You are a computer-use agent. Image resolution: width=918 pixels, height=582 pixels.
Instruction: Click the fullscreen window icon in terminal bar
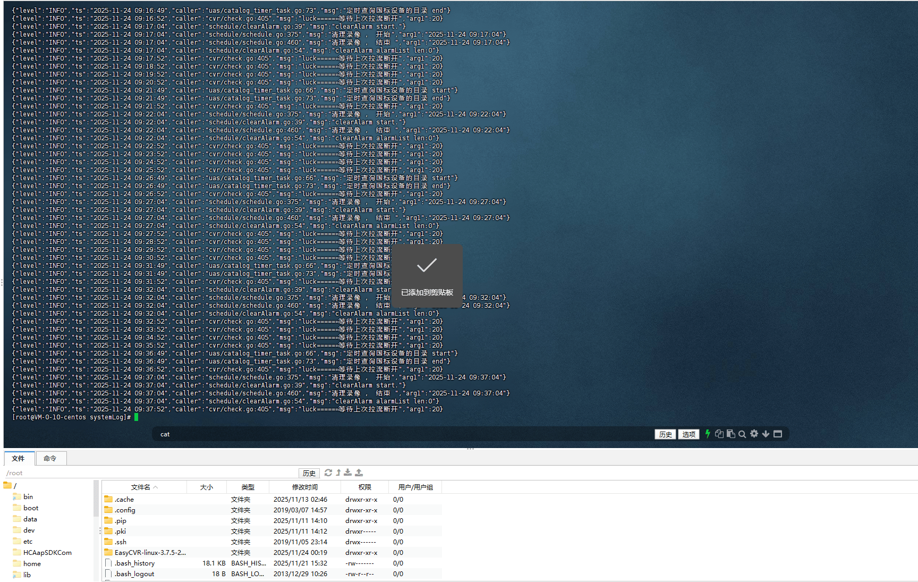pos(778,434)
